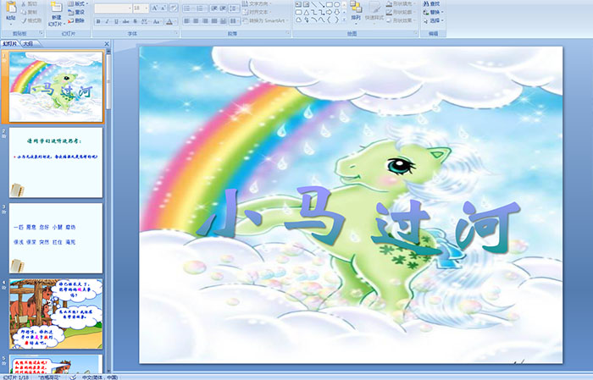Align text left in paragraph group

[x=187, y=21]
